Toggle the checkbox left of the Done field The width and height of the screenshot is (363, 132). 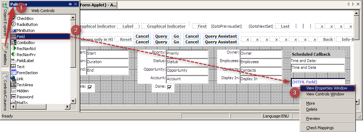[90, 87]
